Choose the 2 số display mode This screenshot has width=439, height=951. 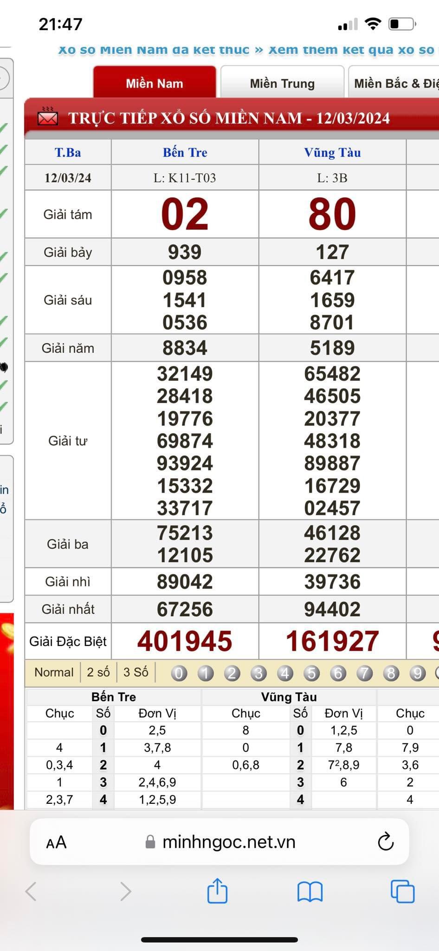(98, 672)
